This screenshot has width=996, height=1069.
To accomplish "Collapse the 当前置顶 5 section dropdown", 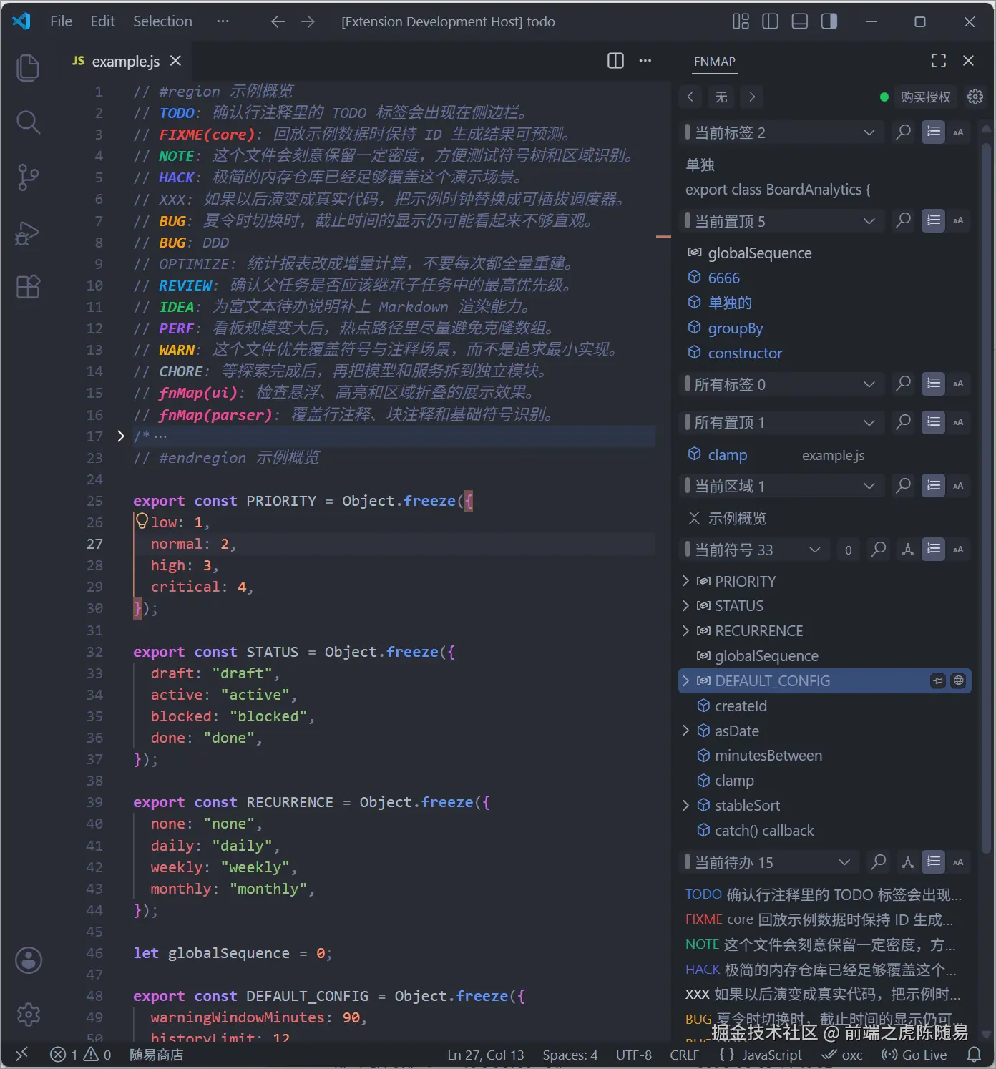I will tap(869, 220).
